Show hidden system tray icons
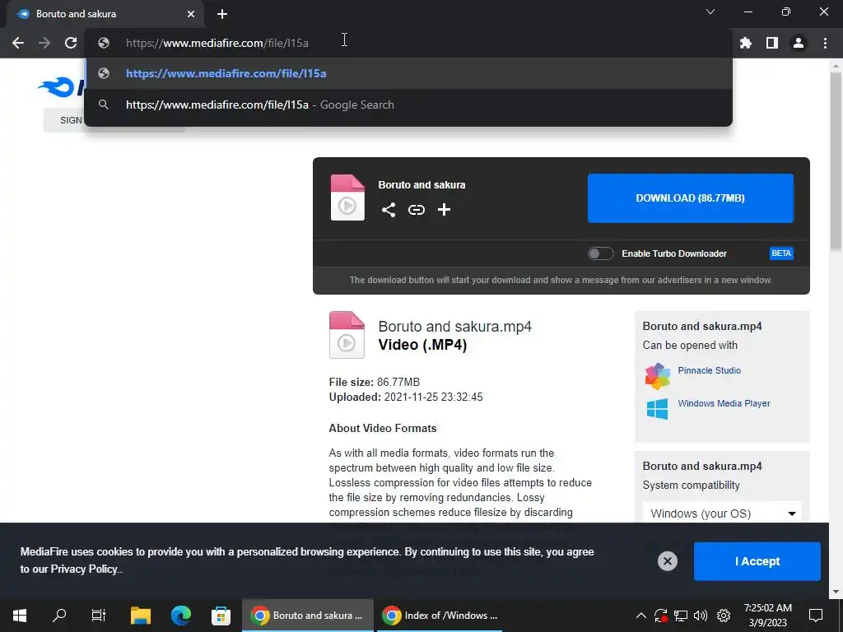Image resolution: width=843 pixels, height=632 pixels. pyautogui.click(x=640, y=616)
